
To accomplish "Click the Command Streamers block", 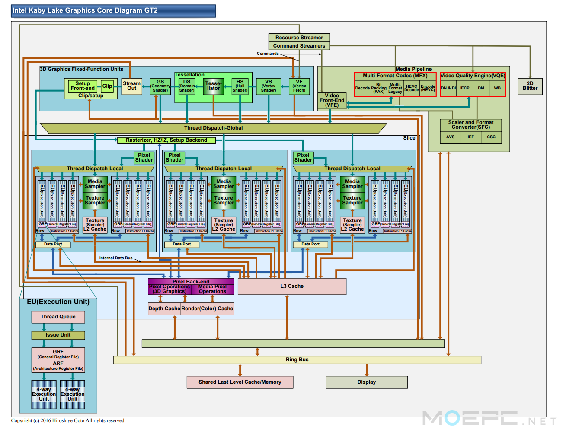I will pyautogui.click(x=299, y=46).
